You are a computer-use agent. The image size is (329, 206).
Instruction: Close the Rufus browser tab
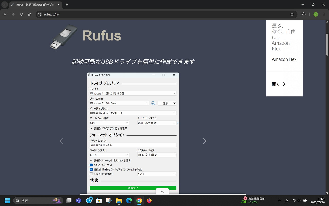58,5
